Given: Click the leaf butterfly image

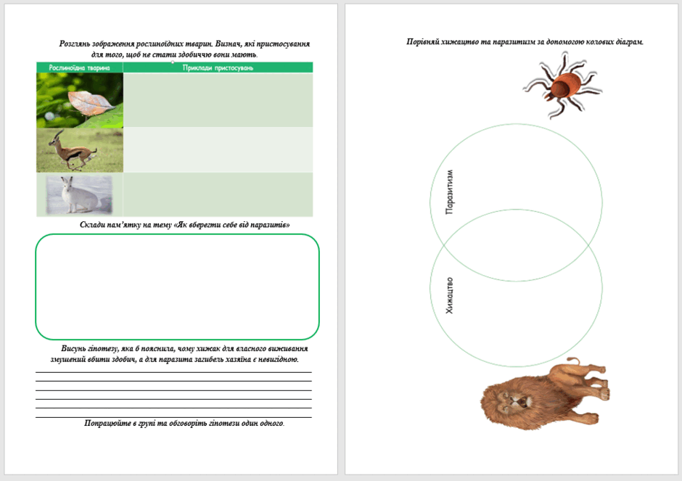Looking at the screenshot, I should tap(80, 100).
